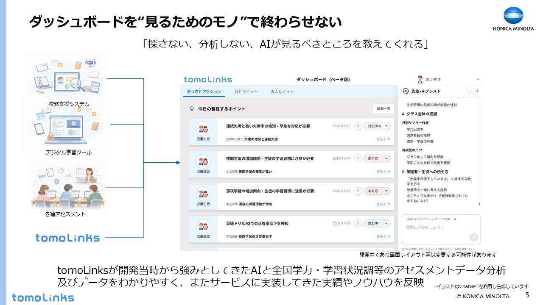Send the AI question with the arrow button
The image size is (543, 305).
(474, 237)
